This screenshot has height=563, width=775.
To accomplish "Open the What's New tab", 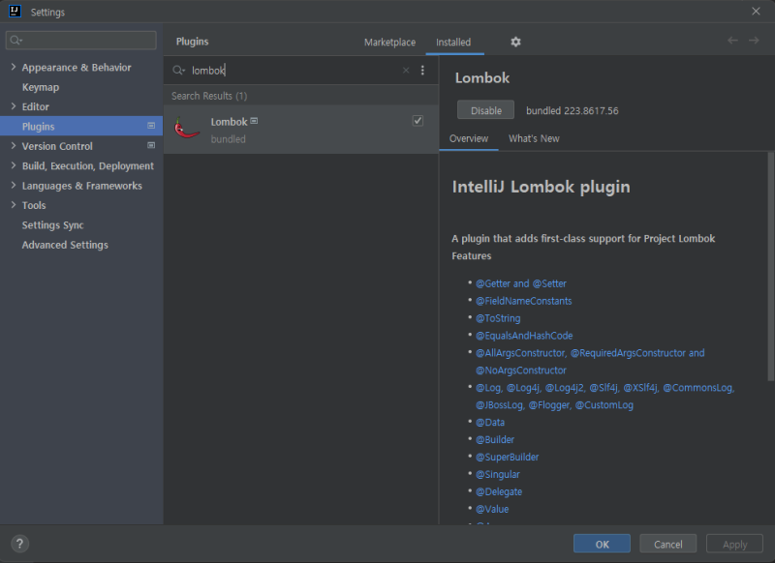I will 534,138.
